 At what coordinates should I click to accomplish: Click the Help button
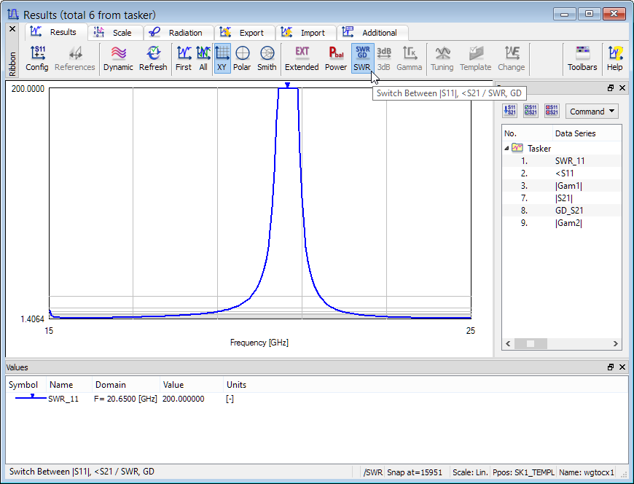pyautogui.click(x=615, y=58)
